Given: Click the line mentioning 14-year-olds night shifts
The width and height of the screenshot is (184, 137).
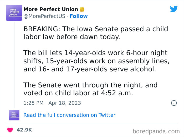Looking at the screenshot, I should 95,53.
